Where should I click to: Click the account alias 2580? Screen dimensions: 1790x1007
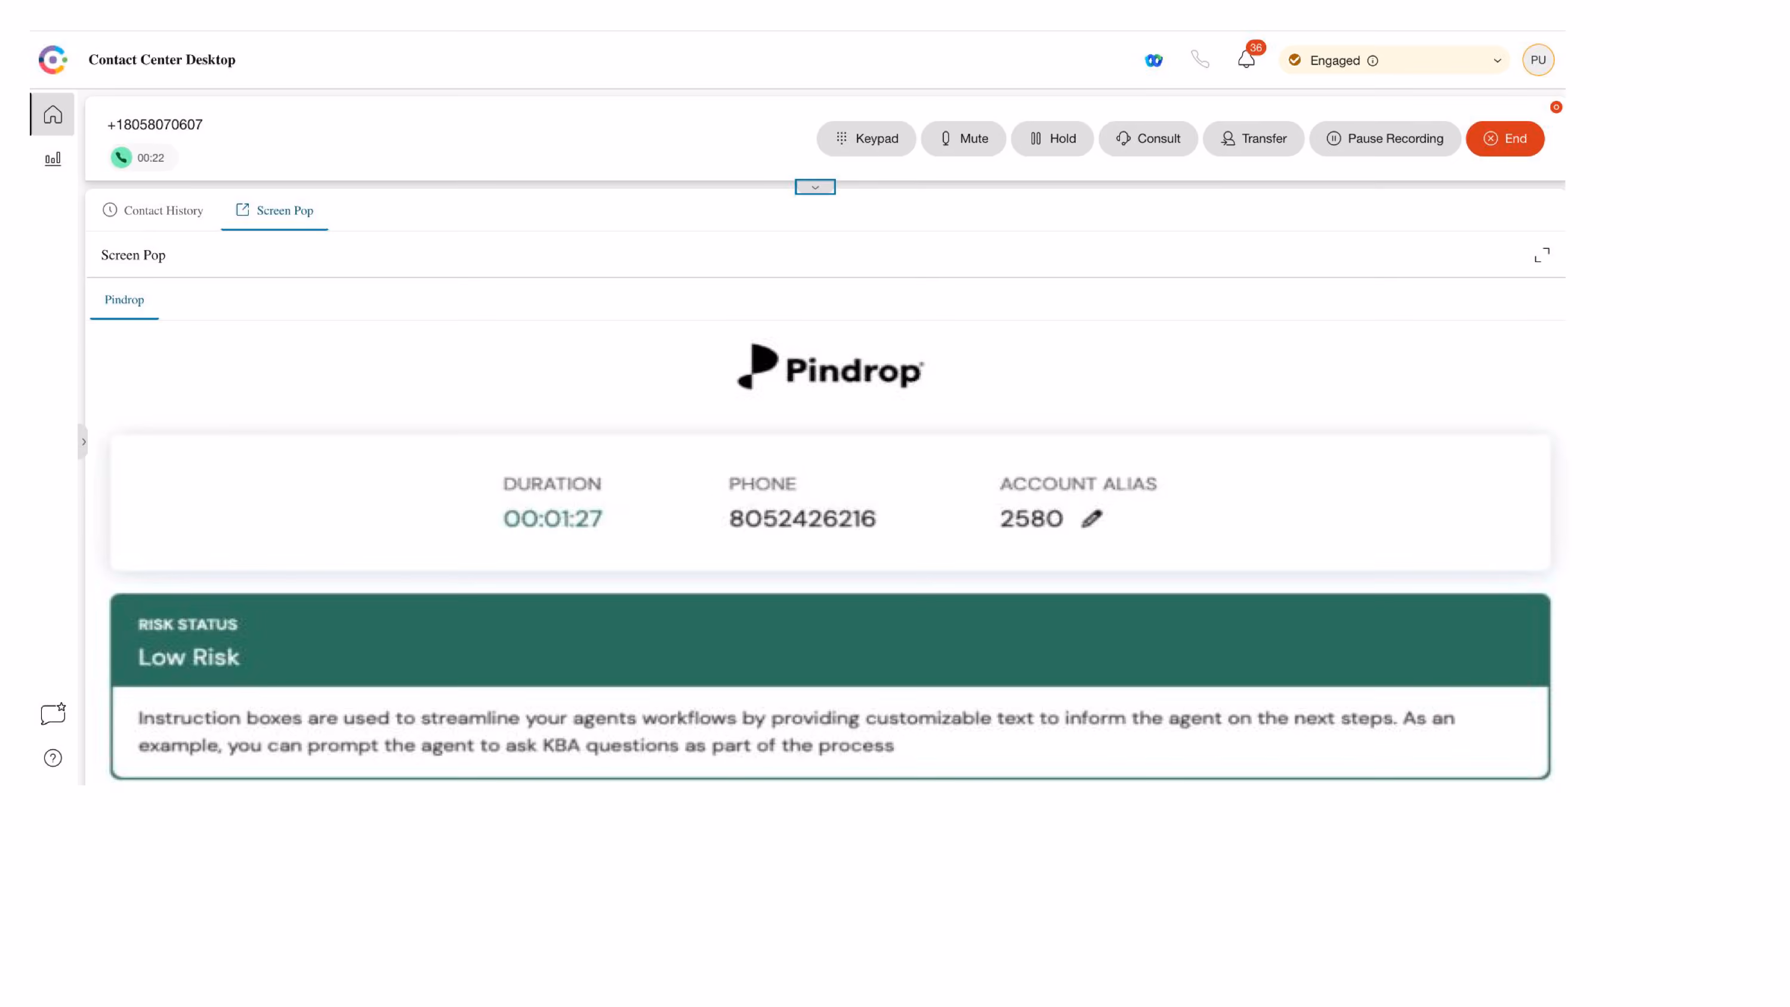click(x=1032, y=519)
